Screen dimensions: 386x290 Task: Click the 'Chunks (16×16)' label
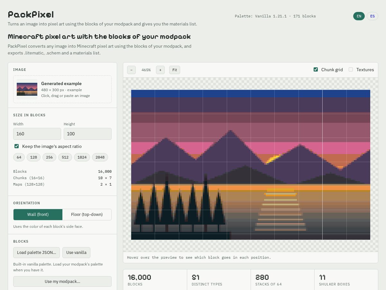point(29,178)
